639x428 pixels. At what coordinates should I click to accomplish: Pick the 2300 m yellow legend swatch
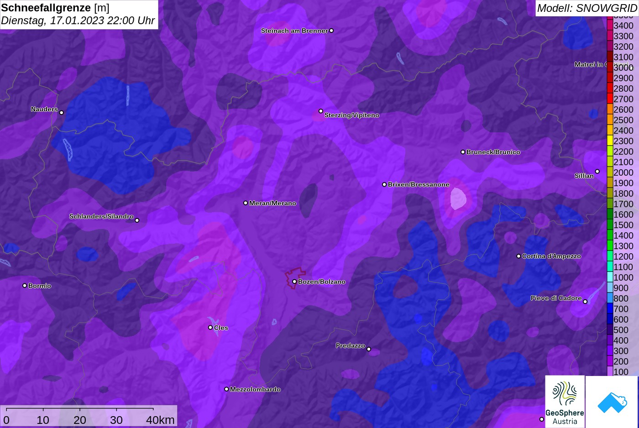pos(610,141)
